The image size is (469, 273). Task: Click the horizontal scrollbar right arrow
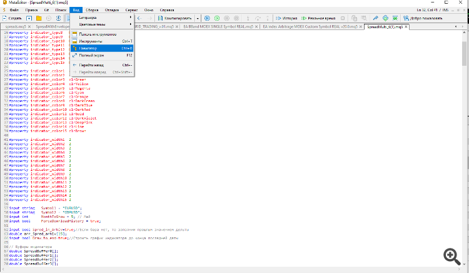tap(460, 269)
